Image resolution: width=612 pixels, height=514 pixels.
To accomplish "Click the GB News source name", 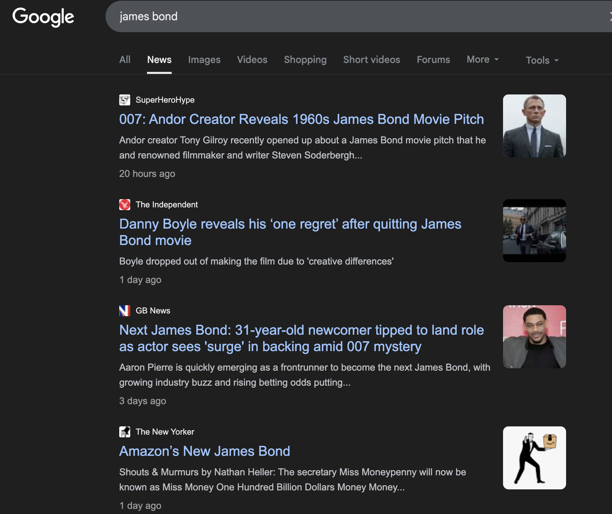I will click(x=153, y=311).
